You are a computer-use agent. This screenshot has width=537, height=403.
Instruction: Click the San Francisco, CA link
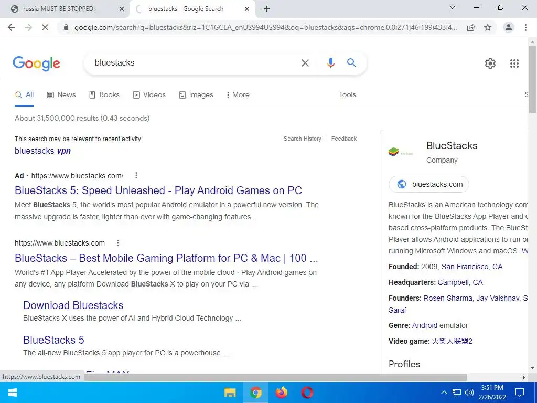(471, 267)
